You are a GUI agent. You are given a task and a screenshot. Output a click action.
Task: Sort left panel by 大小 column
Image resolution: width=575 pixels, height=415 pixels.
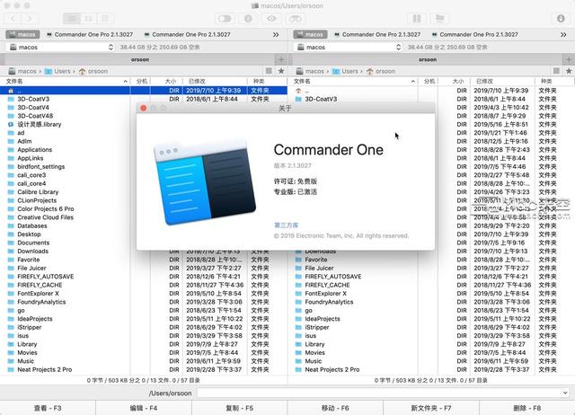(167, 81)
